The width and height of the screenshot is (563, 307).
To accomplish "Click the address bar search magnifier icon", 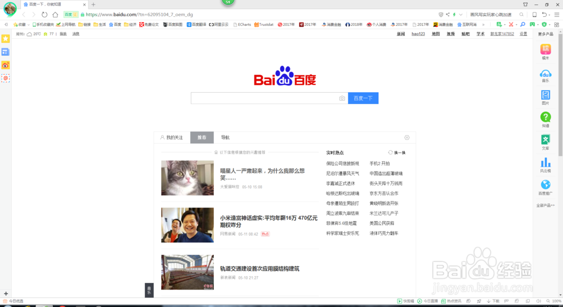I will 521,15.
